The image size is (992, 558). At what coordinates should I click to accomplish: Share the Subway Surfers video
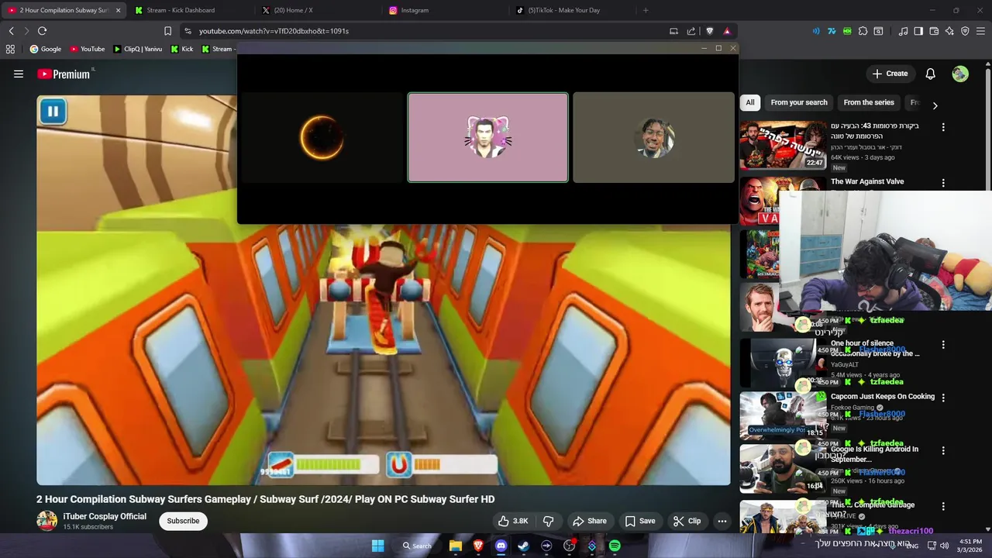(x=589, y=521)
